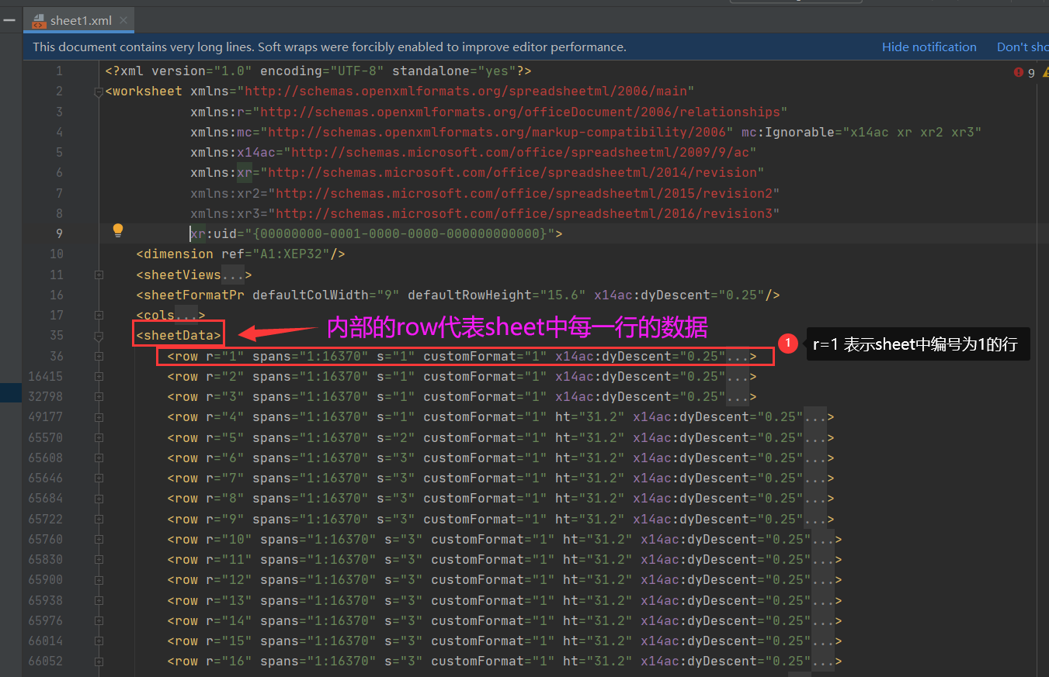
Task: Expand the folded sheetViews element ellipsis
Action: click(x=233, y=275)
